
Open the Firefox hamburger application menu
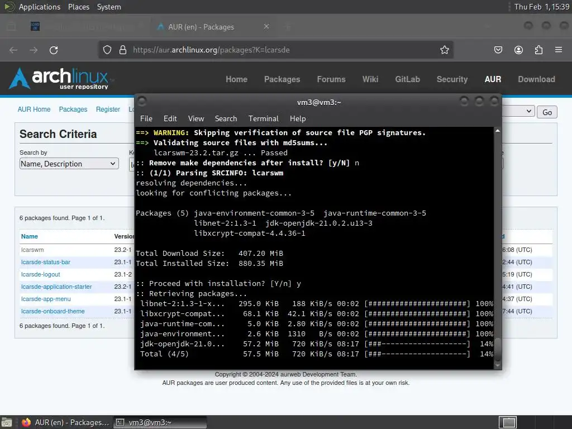pyautogui.click(x=559, y=50)
